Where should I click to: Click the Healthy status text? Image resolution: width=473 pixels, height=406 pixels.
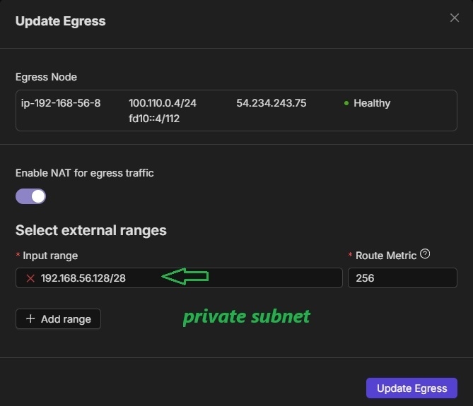[372, 103]
